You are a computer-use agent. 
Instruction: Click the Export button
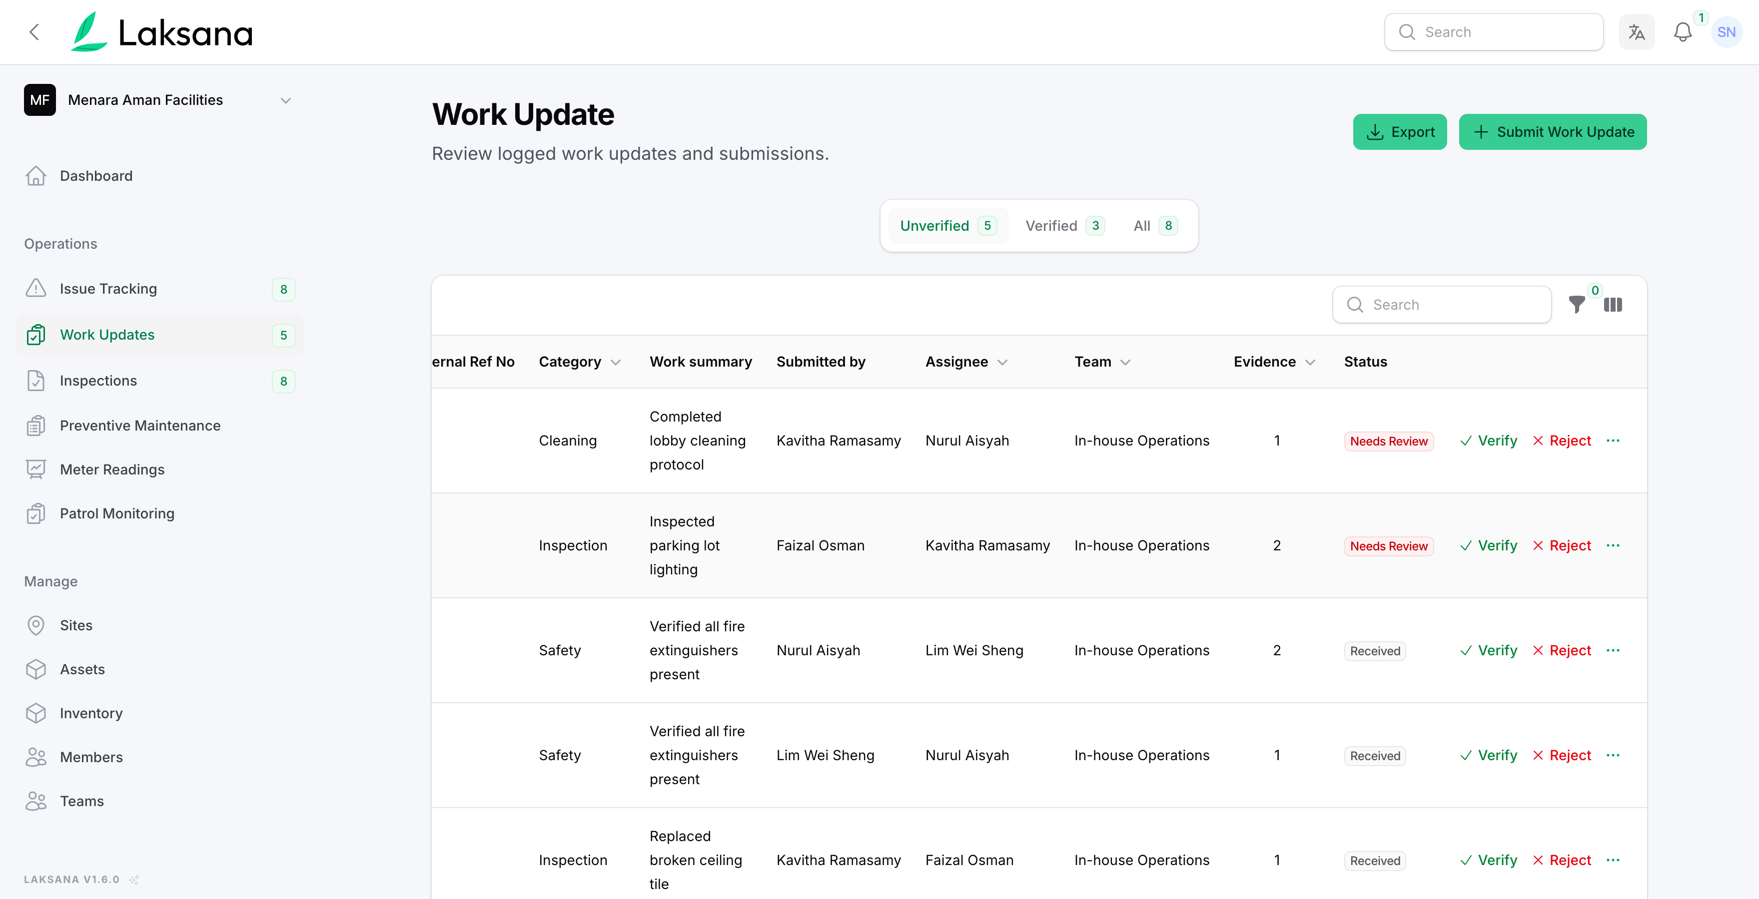1399,132
